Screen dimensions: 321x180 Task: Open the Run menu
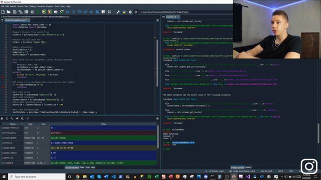[27, 6]
